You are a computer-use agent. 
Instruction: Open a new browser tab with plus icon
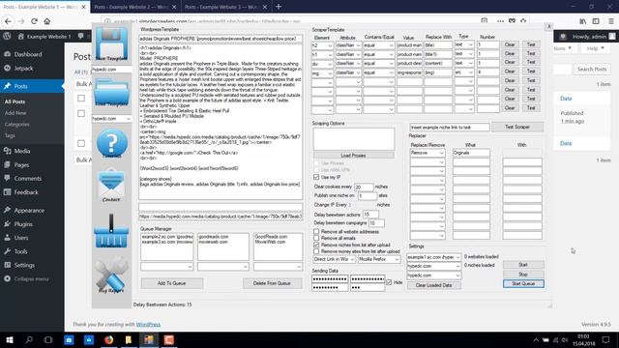279,7
